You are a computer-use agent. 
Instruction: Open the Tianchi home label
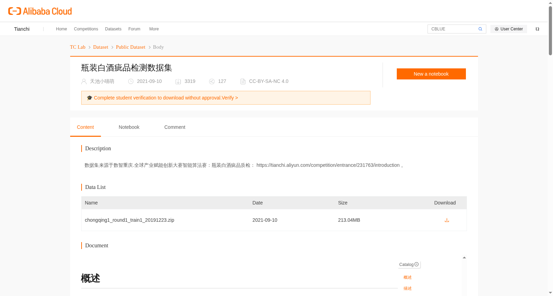point(22,29)
